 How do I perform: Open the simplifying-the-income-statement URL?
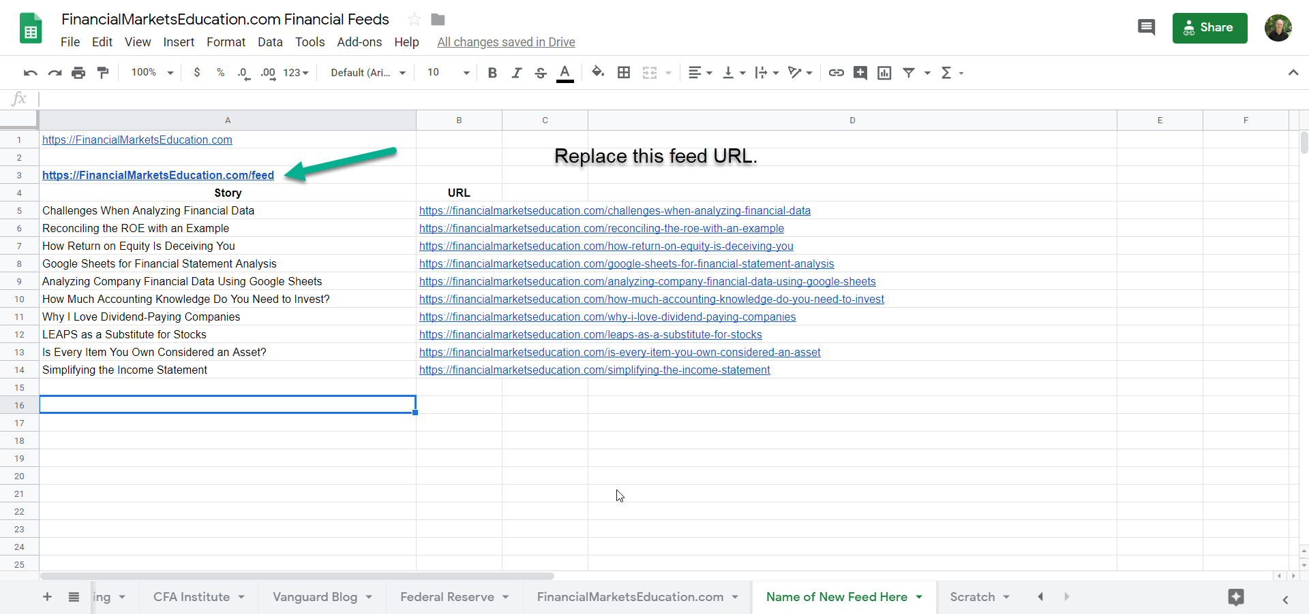(595, 370)
